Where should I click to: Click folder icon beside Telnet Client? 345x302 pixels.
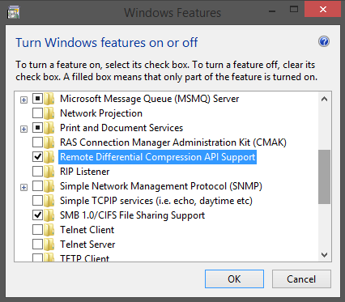[49, 230]
